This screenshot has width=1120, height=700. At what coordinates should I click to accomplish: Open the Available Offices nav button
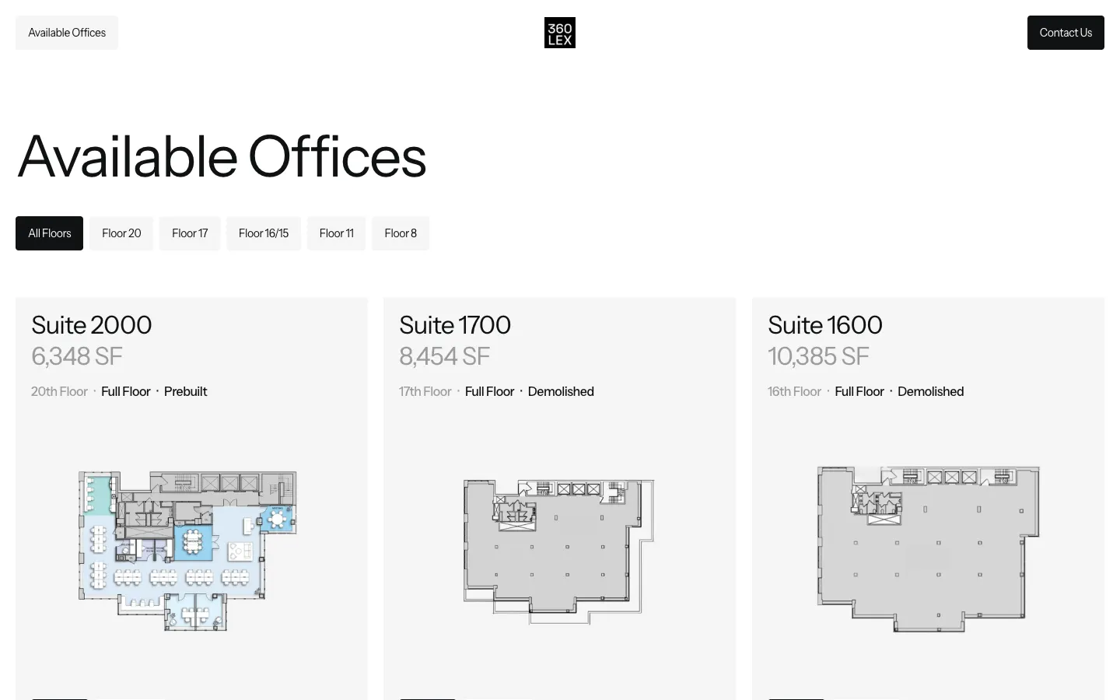click(x=67, y=33)
